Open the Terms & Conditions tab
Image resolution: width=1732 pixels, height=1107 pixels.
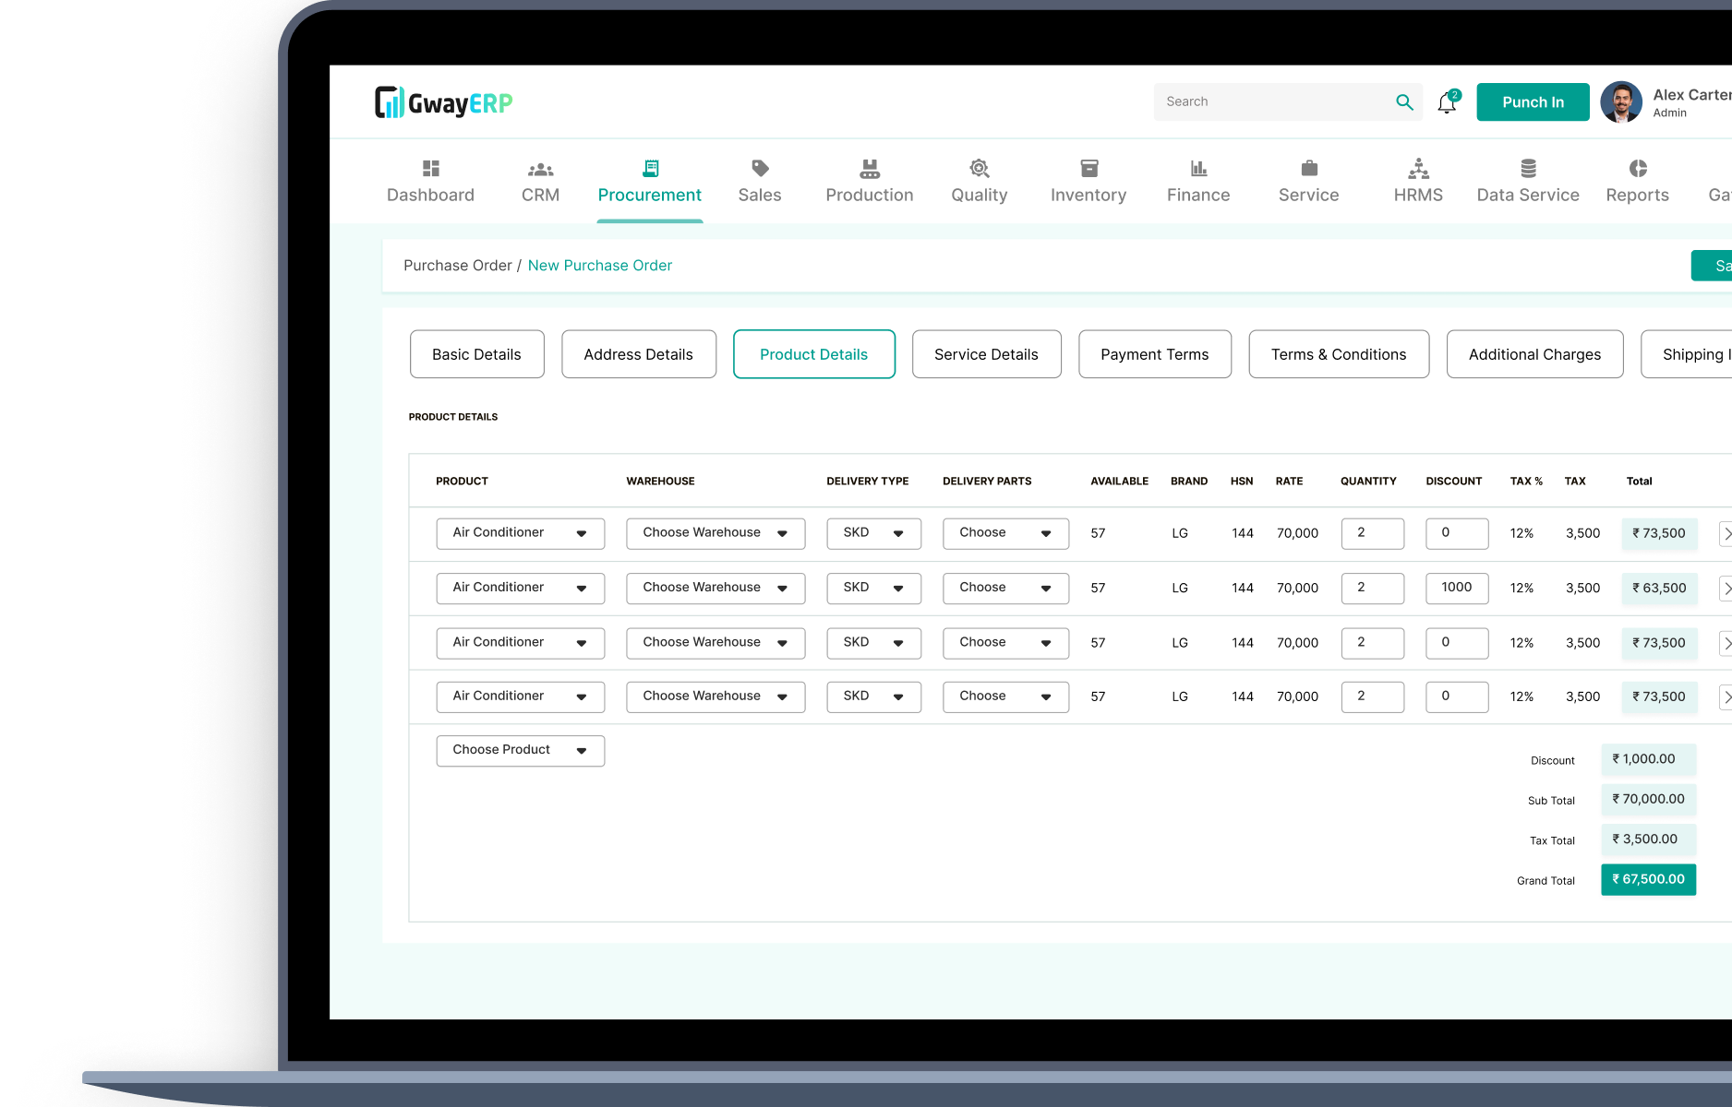[x=1339, y=354]
